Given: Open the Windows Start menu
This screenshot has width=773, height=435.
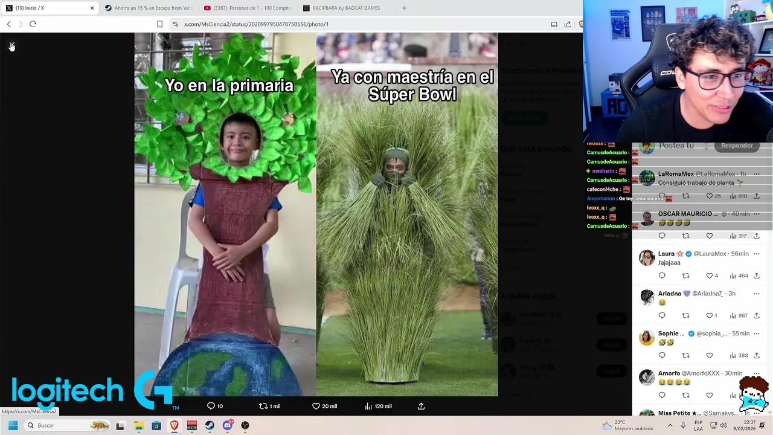Looking at the screenshot, I should 13,425.
